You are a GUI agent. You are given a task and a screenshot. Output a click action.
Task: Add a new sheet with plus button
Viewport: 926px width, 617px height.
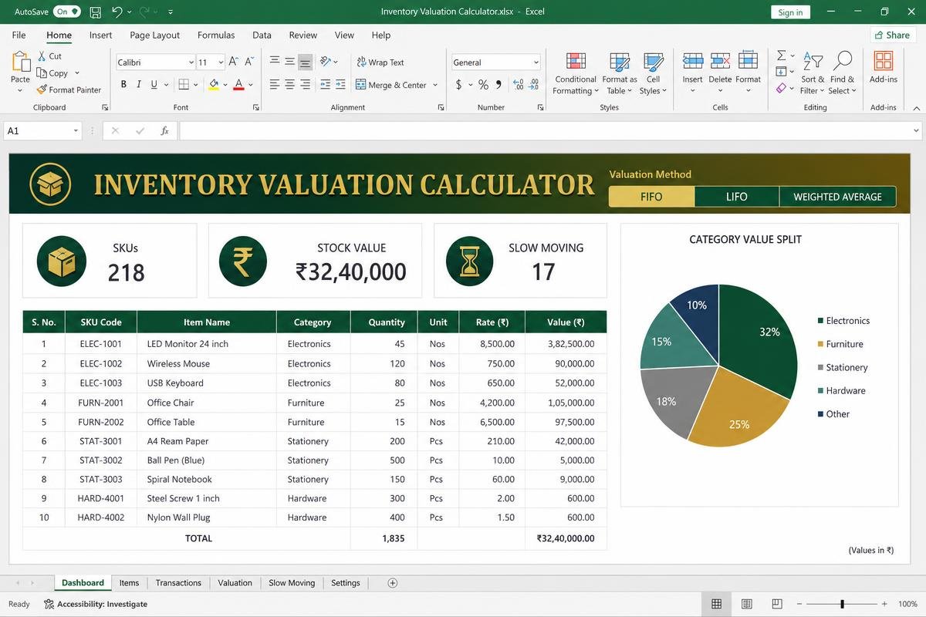coord(392,583)
